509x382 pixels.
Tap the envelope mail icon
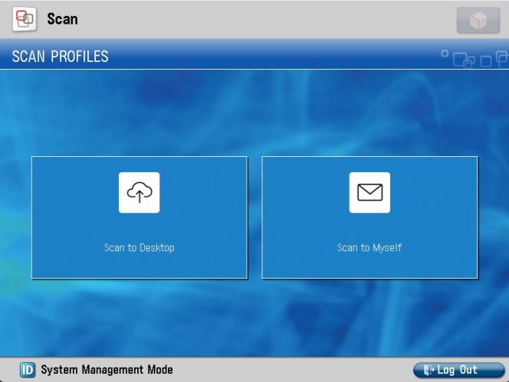[x=369, y=193]
